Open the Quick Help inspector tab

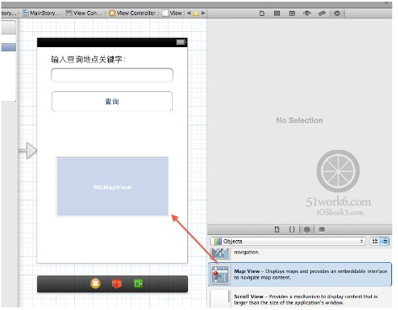[x=277, y=13]
